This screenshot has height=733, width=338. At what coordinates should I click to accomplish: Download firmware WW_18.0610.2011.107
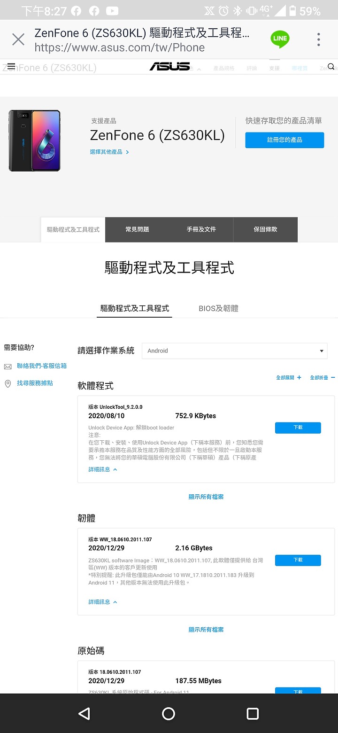click(x=298, y=560)
